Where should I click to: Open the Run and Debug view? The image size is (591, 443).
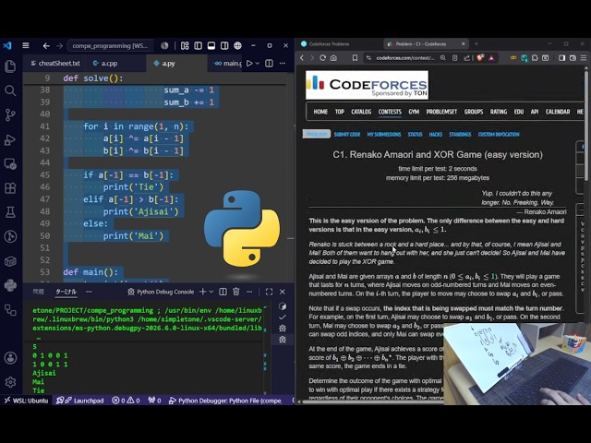[10, 139]
